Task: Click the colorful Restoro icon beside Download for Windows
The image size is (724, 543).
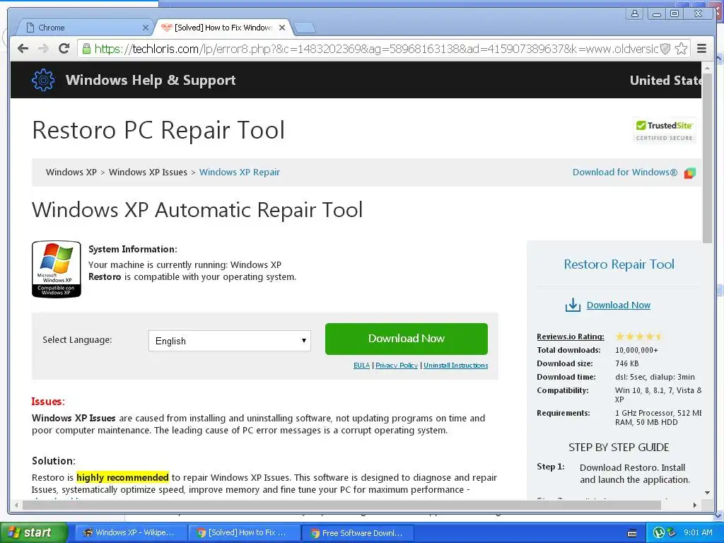Action: pyautogui.click(x=690, y=173)
